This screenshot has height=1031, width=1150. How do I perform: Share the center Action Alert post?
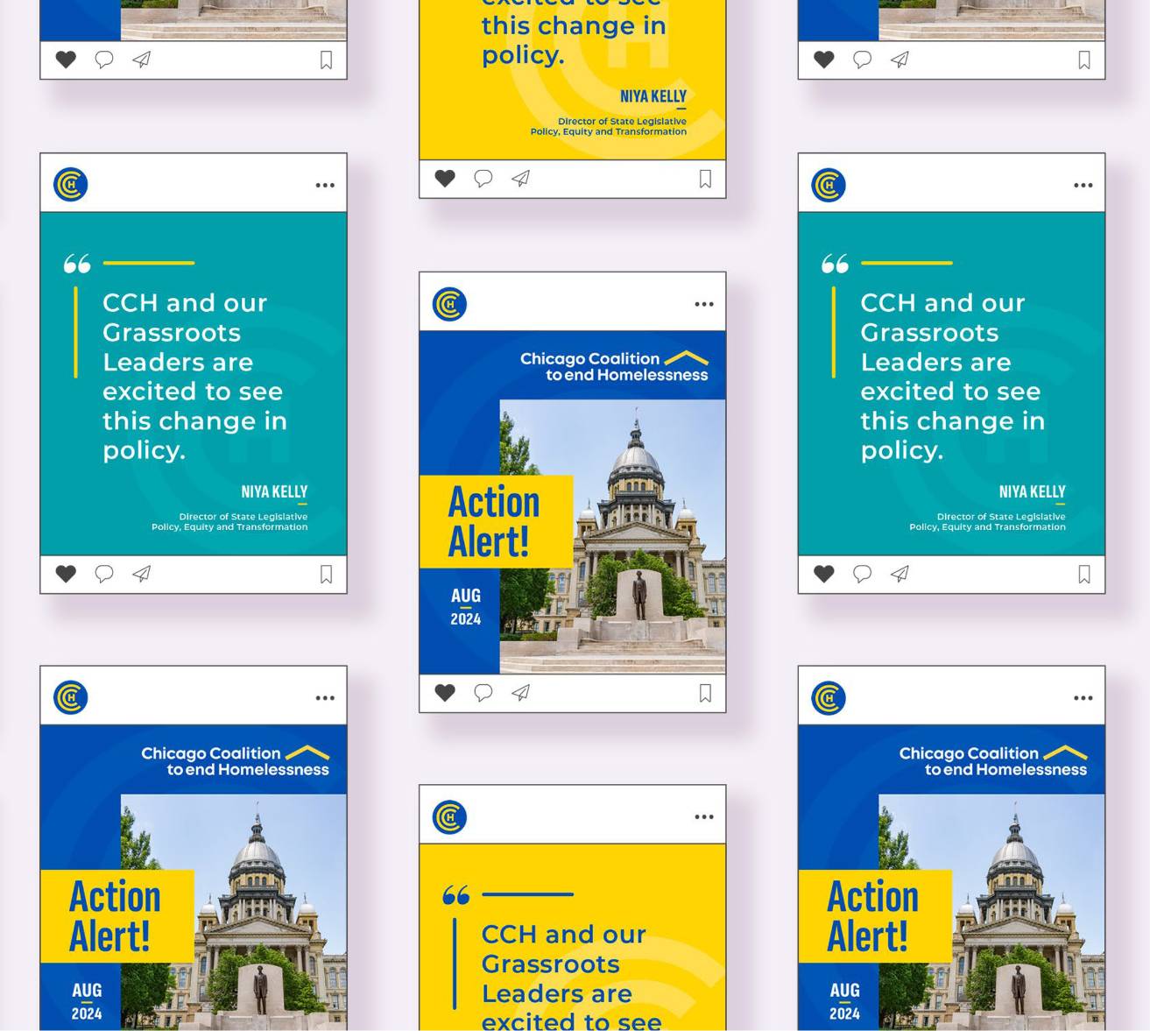point(521,693)
